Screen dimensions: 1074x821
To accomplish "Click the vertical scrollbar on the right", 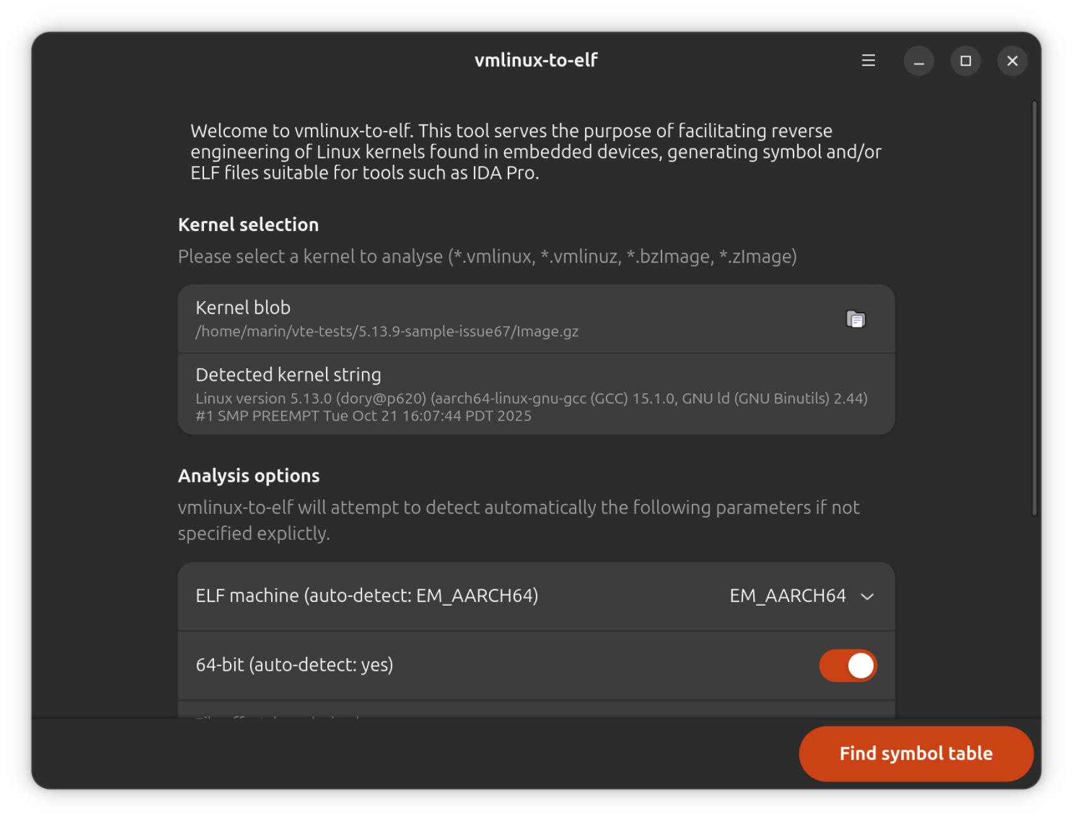I will coord(1034,308).
